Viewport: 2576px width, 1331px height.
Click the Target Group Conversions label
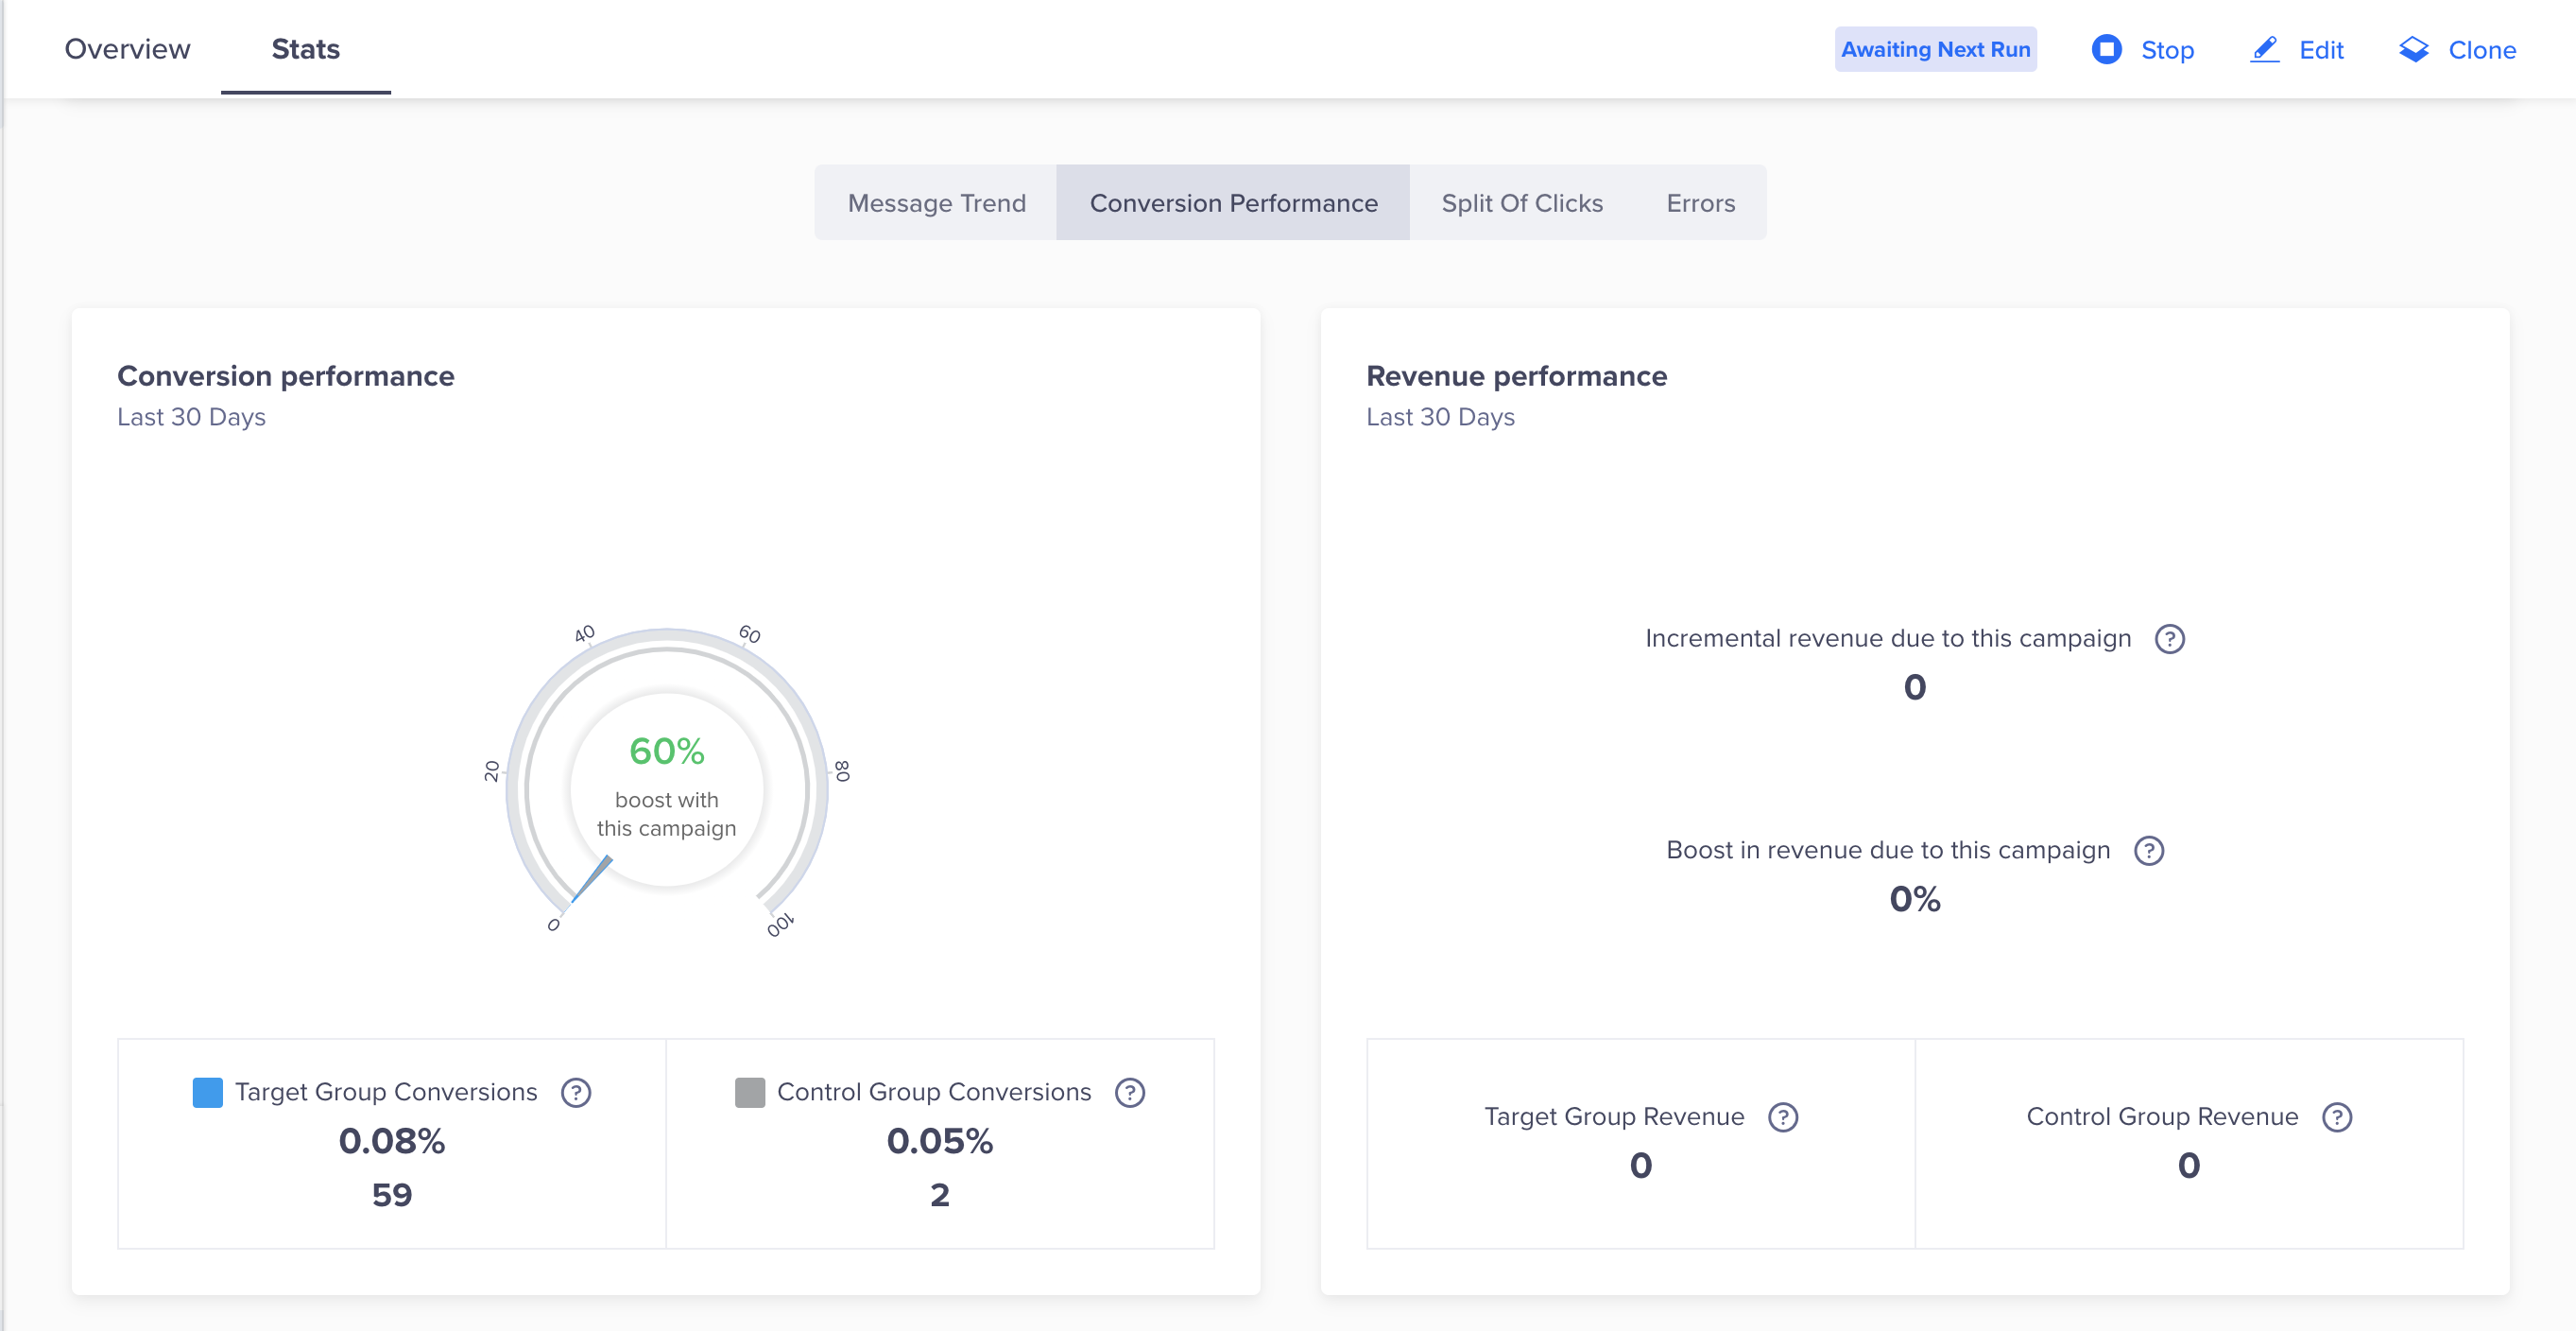coord(386,1092)
